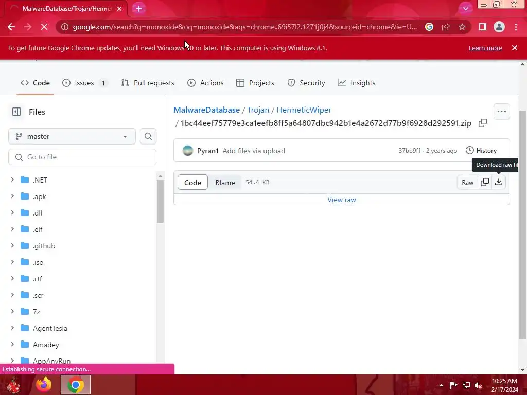Expand the .apk folder

[x=12, y=196]
